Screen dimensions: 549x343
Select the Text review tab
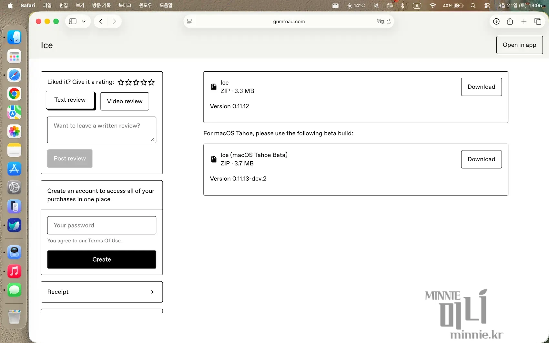pos(70,100)
